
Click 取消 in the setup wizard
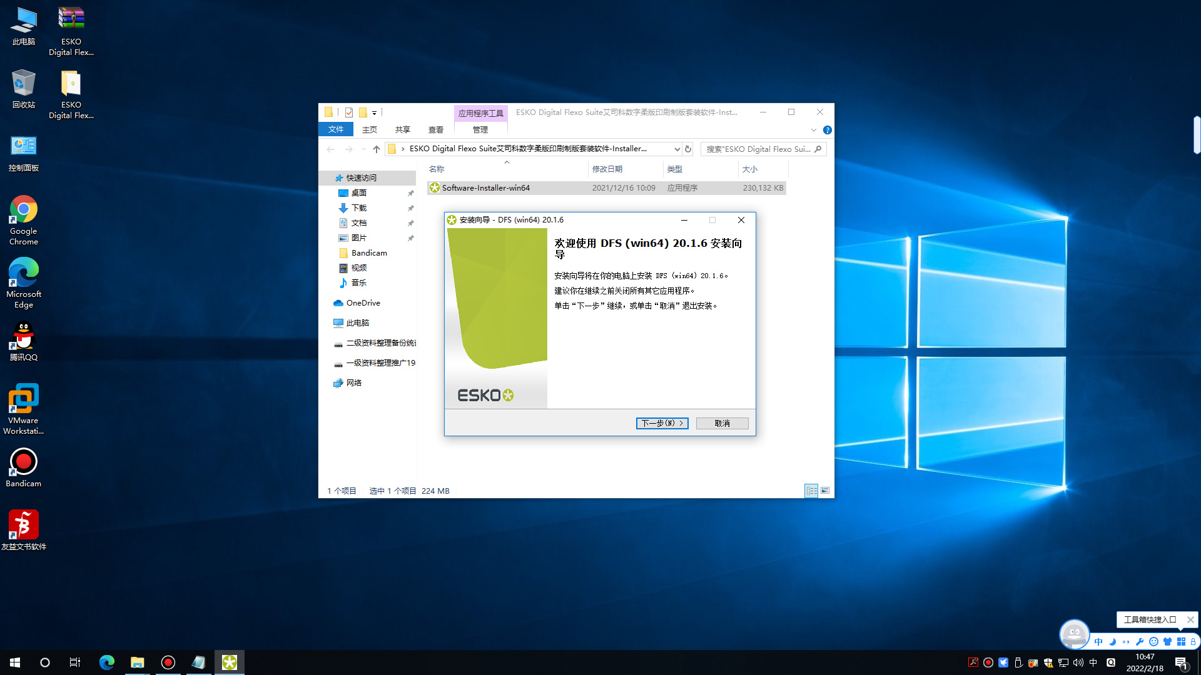[x=722, y=423]
